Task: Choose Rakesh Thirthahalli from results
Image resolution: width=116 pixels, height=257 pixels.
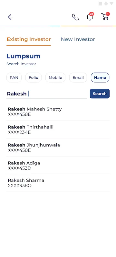Action: pyautogui.click(x=58, y=130)
